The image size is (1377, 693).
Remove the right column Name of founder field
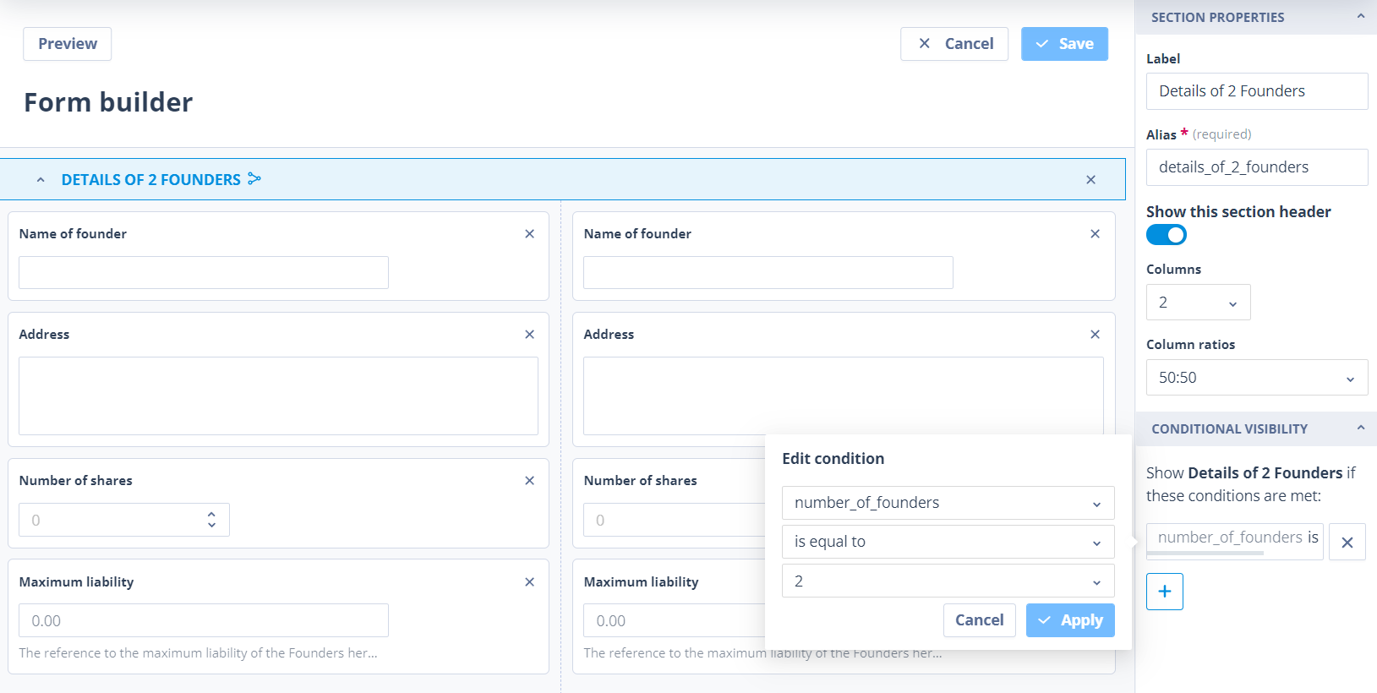[x=1095, y=234]
